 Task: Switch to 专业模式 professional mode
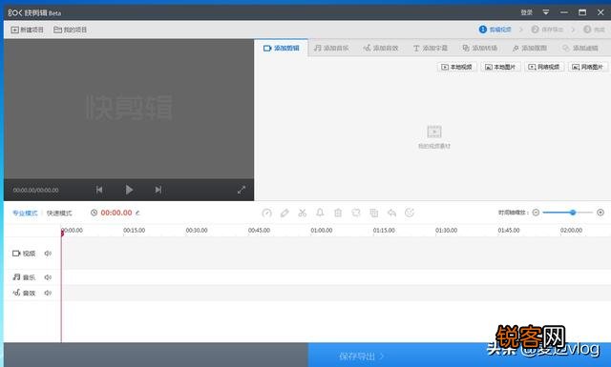pos(25,213)
